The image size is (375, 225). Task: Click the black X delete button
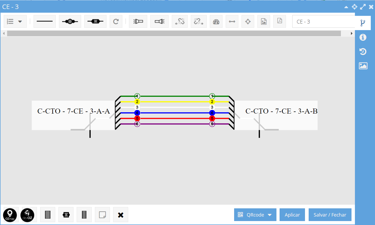click(x=121, y=215)
